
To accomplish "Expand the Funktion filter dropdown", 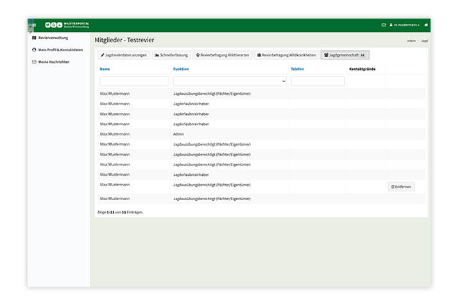I will [x=230, y=81].
